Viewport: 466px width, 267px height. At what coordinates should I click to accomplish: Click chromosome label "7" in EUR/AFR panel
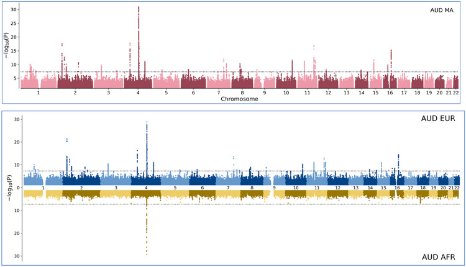point(228,188)
